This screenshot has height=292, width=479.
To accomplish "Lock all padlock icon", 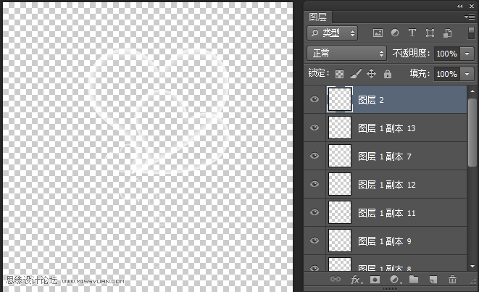I will pos(388,74).
